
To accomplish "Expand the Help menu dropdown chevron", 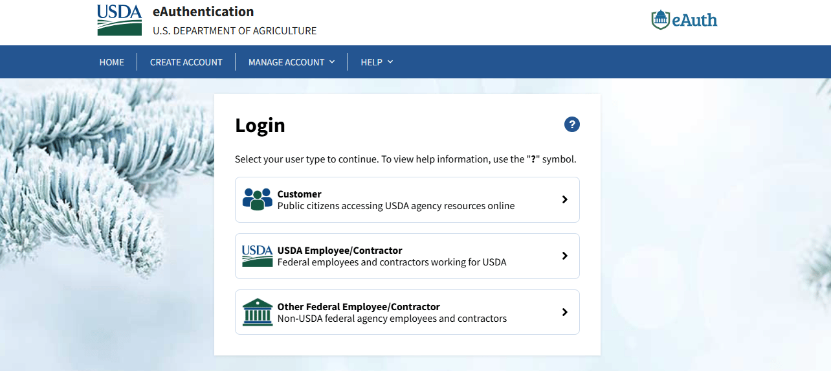I will coord(390,62).
